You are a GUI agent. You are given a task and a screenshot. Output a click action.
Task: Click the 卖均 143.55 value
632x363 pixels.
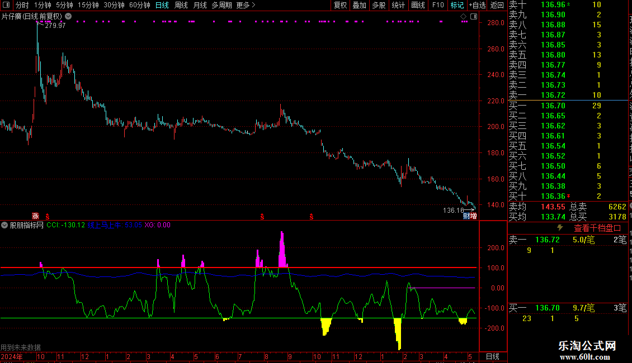click(553, 207)
